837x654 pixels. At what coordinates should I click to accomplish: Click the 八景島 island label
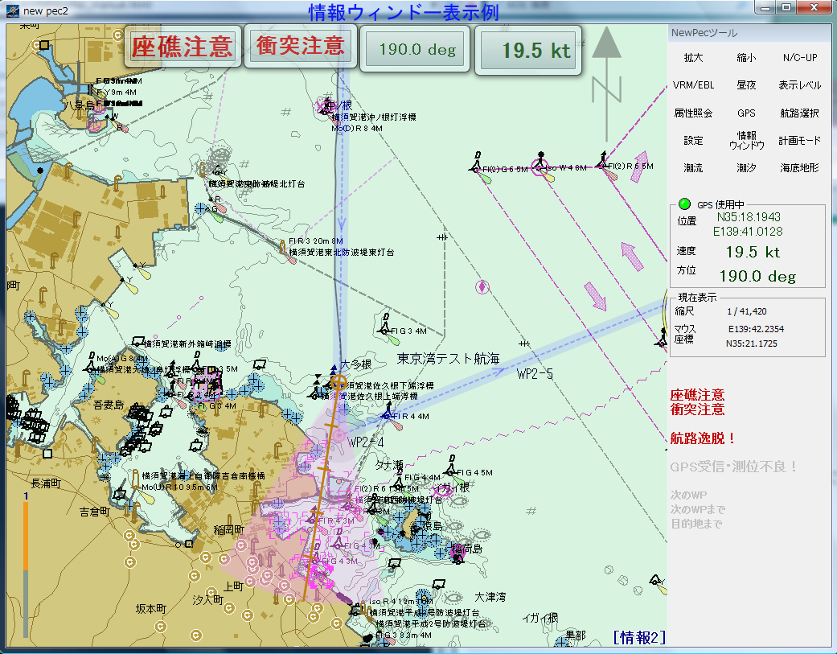pyautogui.click(x=79, y=105)
